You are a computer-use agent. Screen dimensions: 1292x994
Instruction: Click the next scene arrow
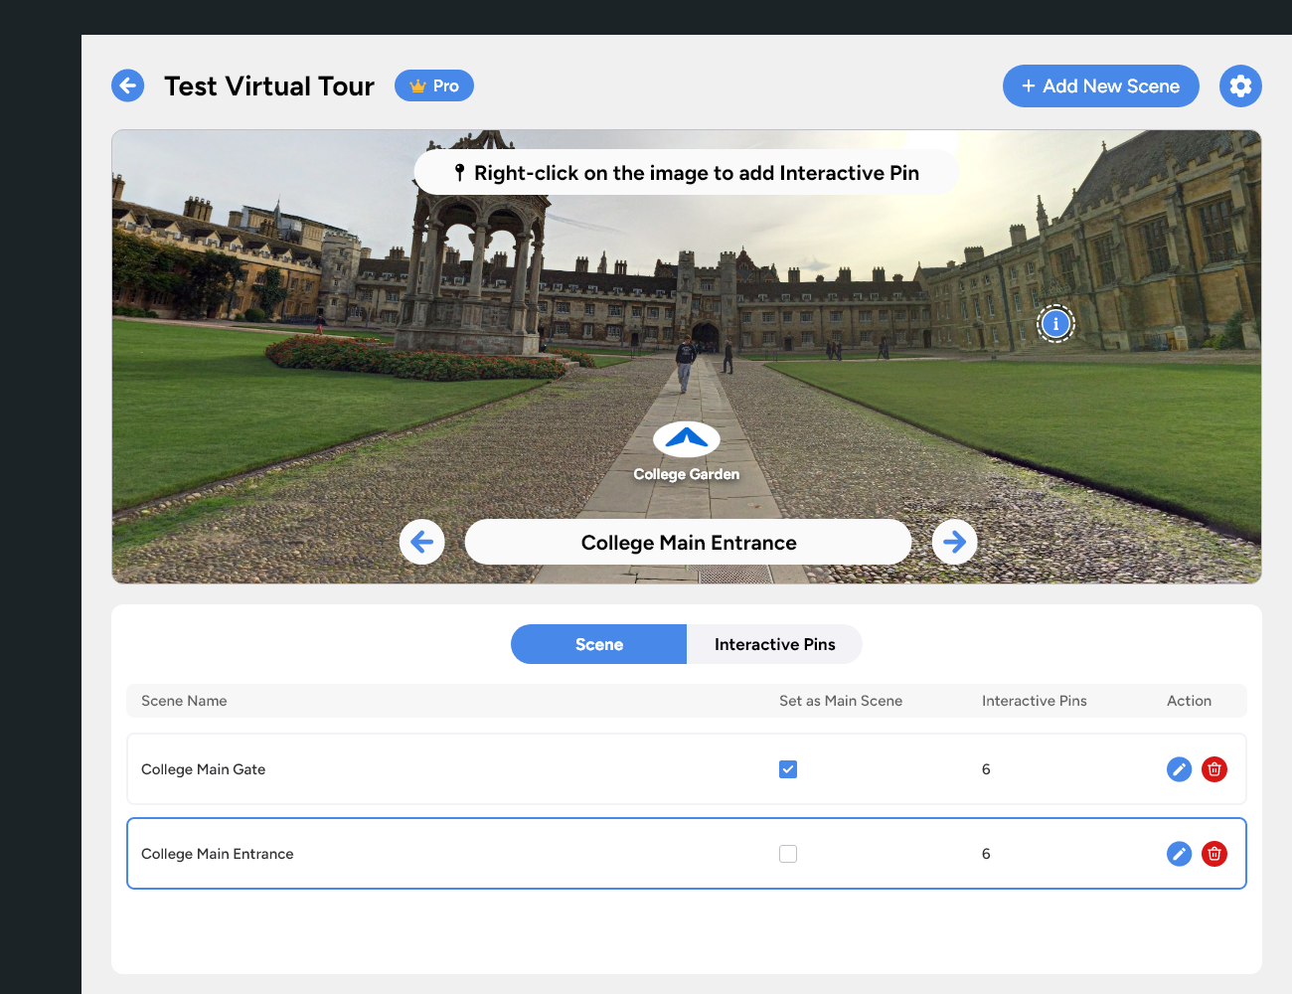(954, 542)
